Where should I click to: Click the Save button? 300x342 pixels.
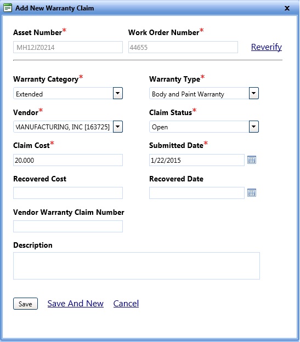[25, 304]
